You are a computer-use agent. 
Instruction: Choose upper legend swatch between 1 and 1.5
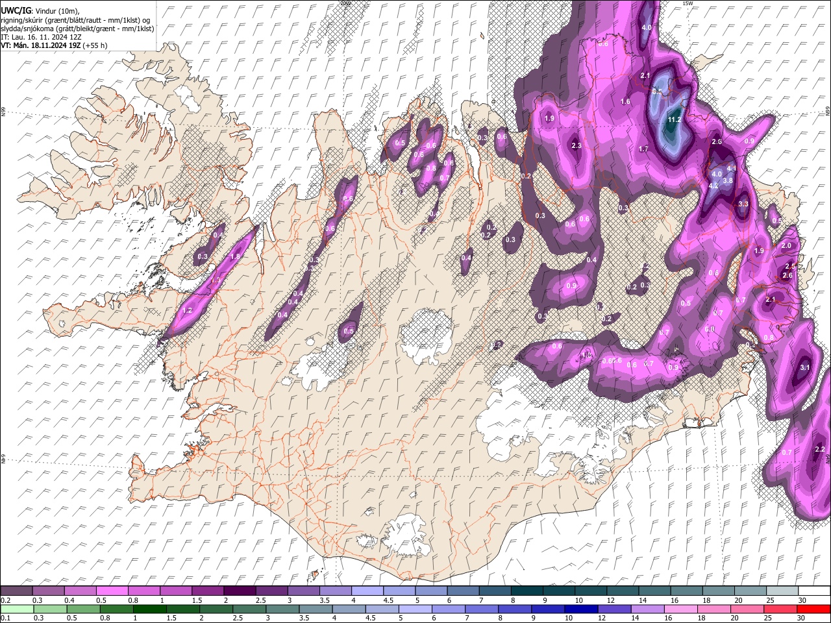point(175,591)
